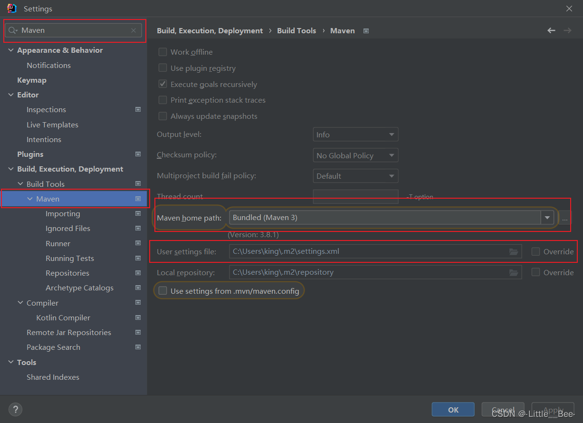Image resolution: width=583 pixels, height=423 pixels.
Task: Click Build, Execution, Deployment breadcrumb
Action: point(210,31)
